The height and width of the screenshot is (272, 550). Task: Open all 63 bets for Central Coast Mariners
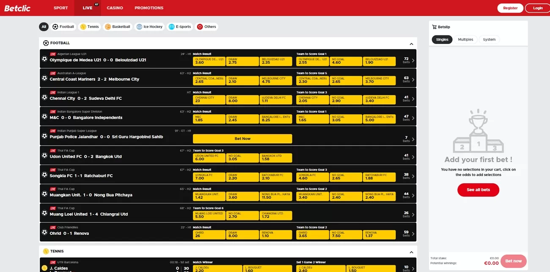click(409, 80)
